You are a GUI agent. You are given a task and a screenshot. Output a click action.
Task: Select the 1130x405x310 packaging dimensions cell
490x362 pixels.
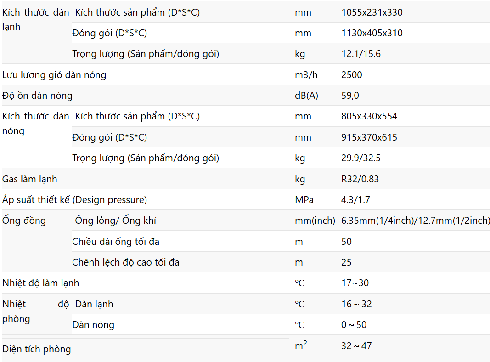pyautogui.click(x=372, y=33)
